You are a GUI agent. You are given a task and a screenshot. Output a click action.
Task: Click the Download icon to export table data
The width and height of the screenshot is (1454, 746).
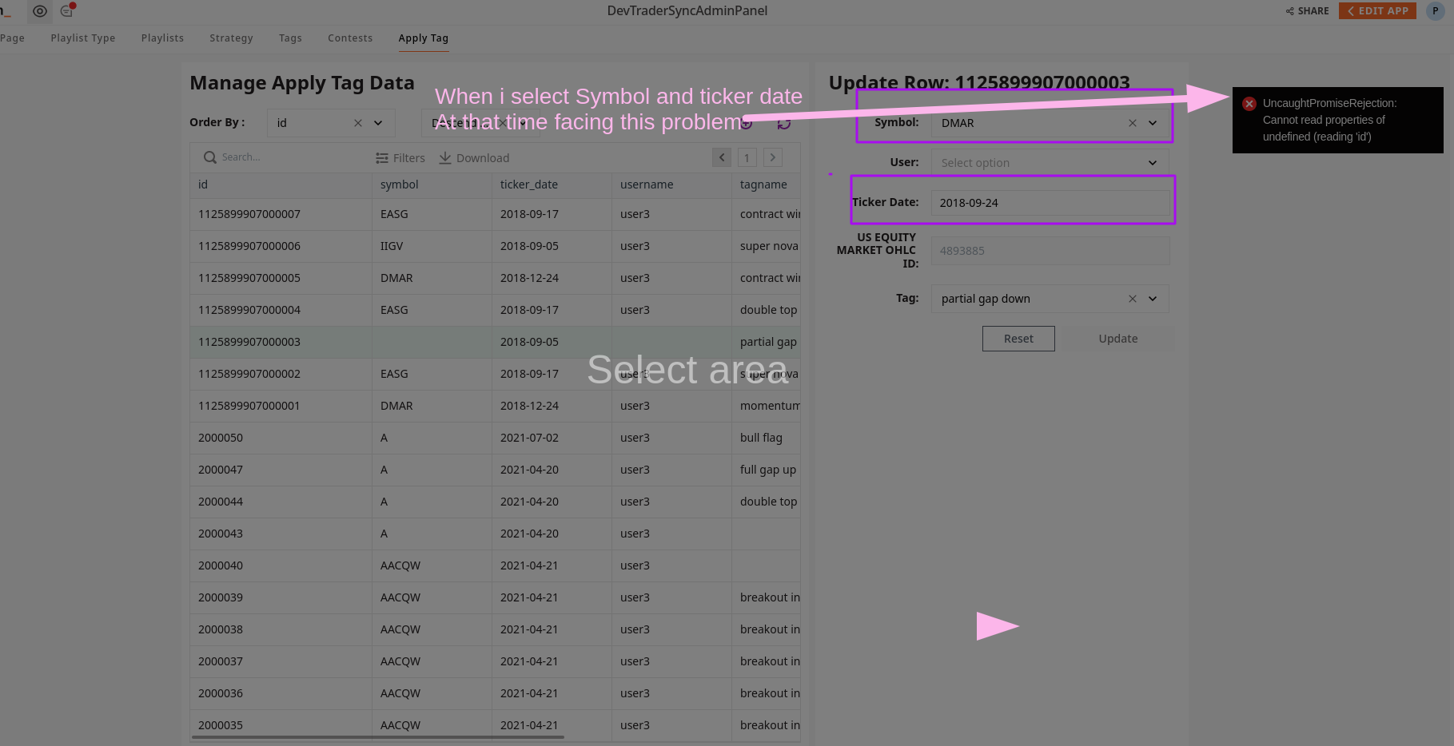click(x=444, y=157)
